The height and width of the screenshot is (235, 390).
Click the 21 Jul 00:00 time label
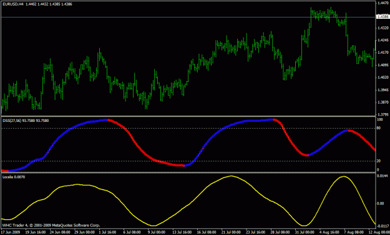(231, 232)
